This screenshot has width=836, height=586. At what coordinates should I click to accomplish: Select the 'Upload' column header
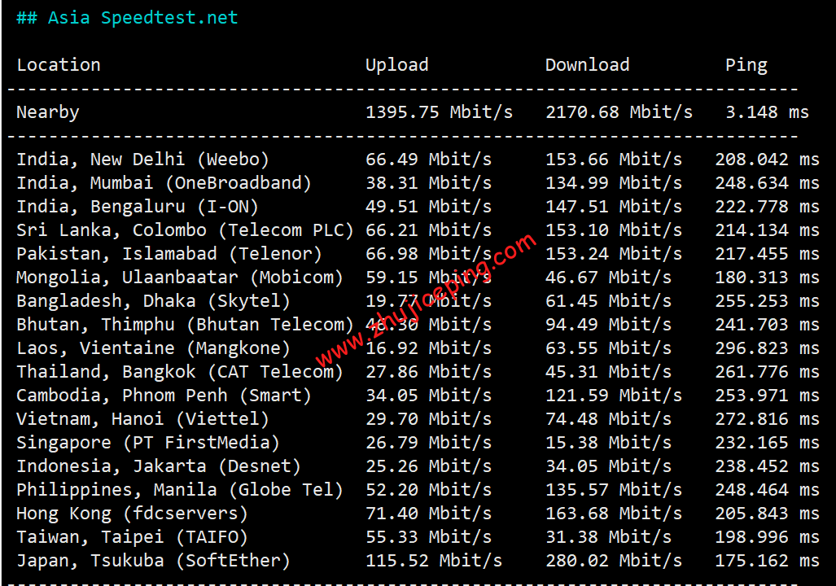click(397, 65)
